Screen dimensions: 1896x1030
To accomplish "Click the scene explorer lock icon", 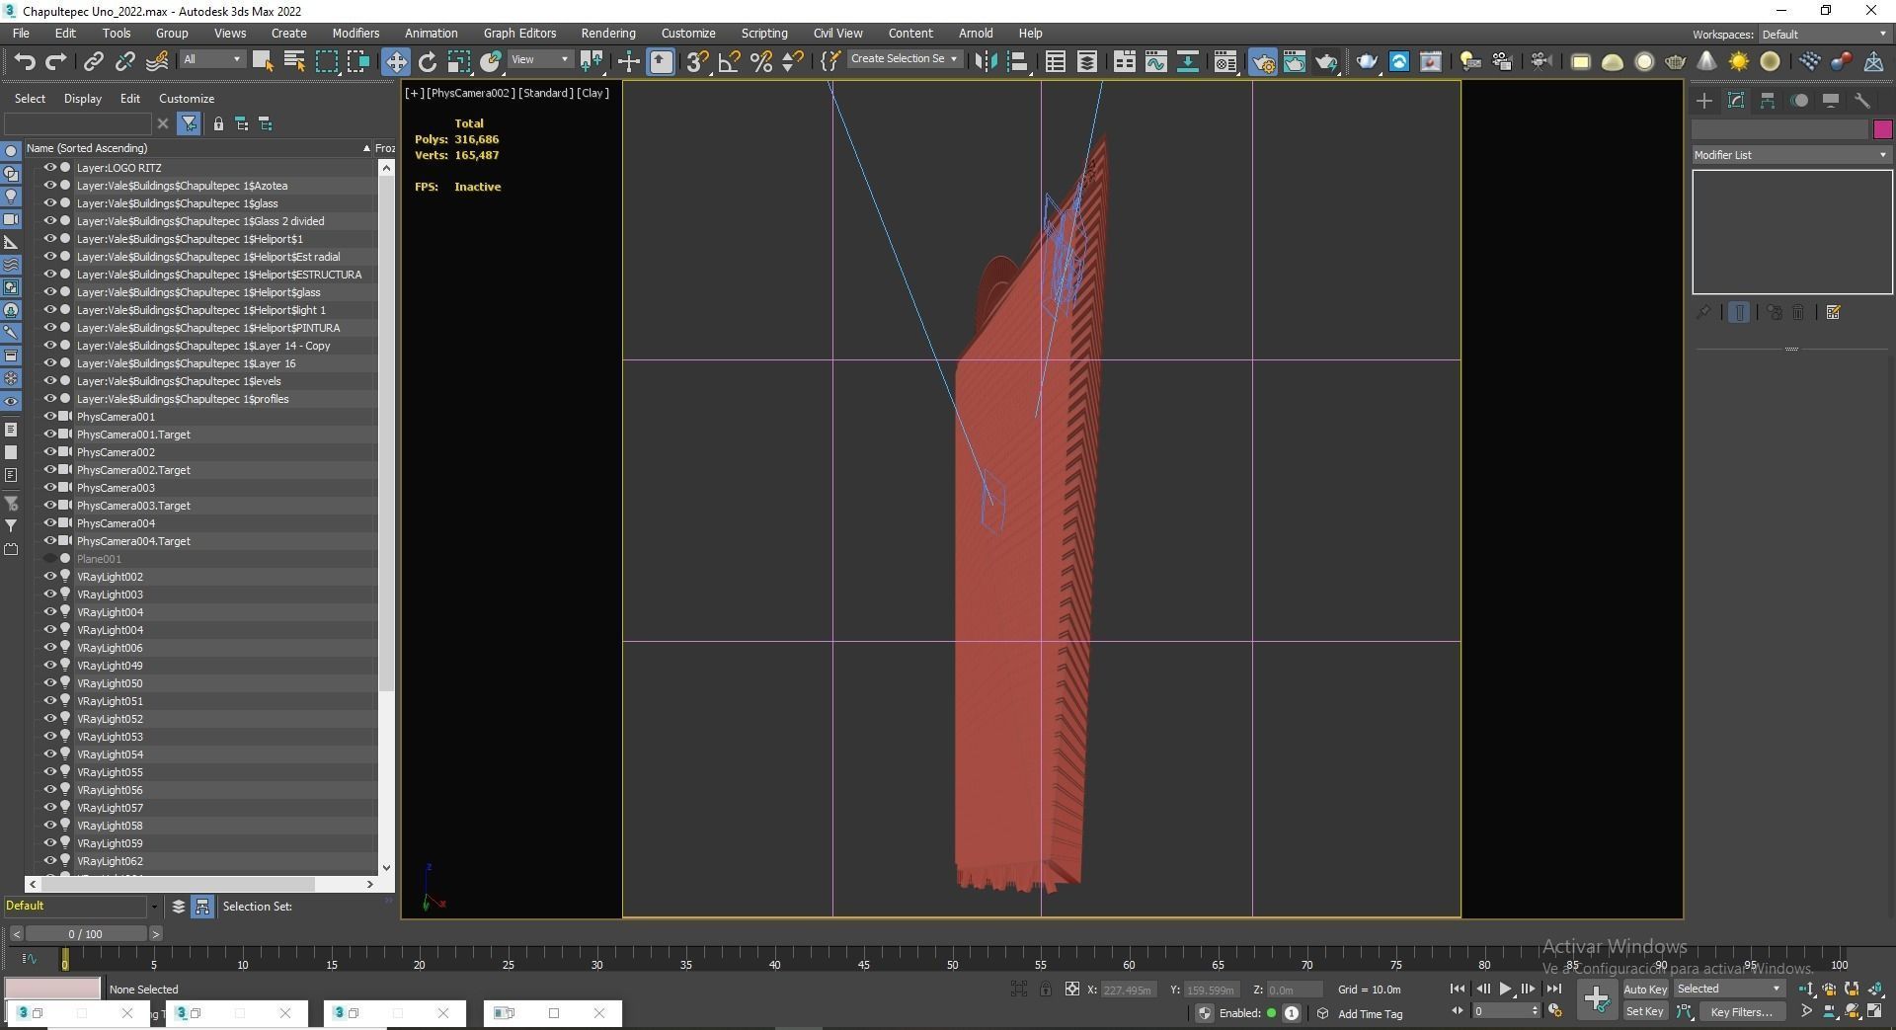I will (x=218, y=123).
